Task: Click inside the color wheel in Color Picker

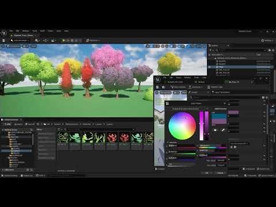Action: click(x=182, y=126)
